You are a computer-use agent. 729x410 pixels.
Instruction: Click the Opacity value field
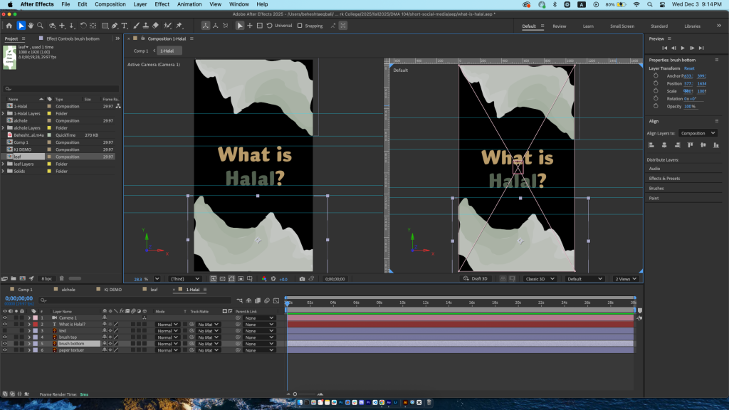[689, 106]
